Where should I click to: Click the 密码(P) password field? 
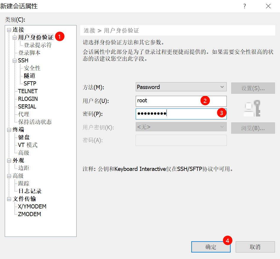(x=181, y=114)
